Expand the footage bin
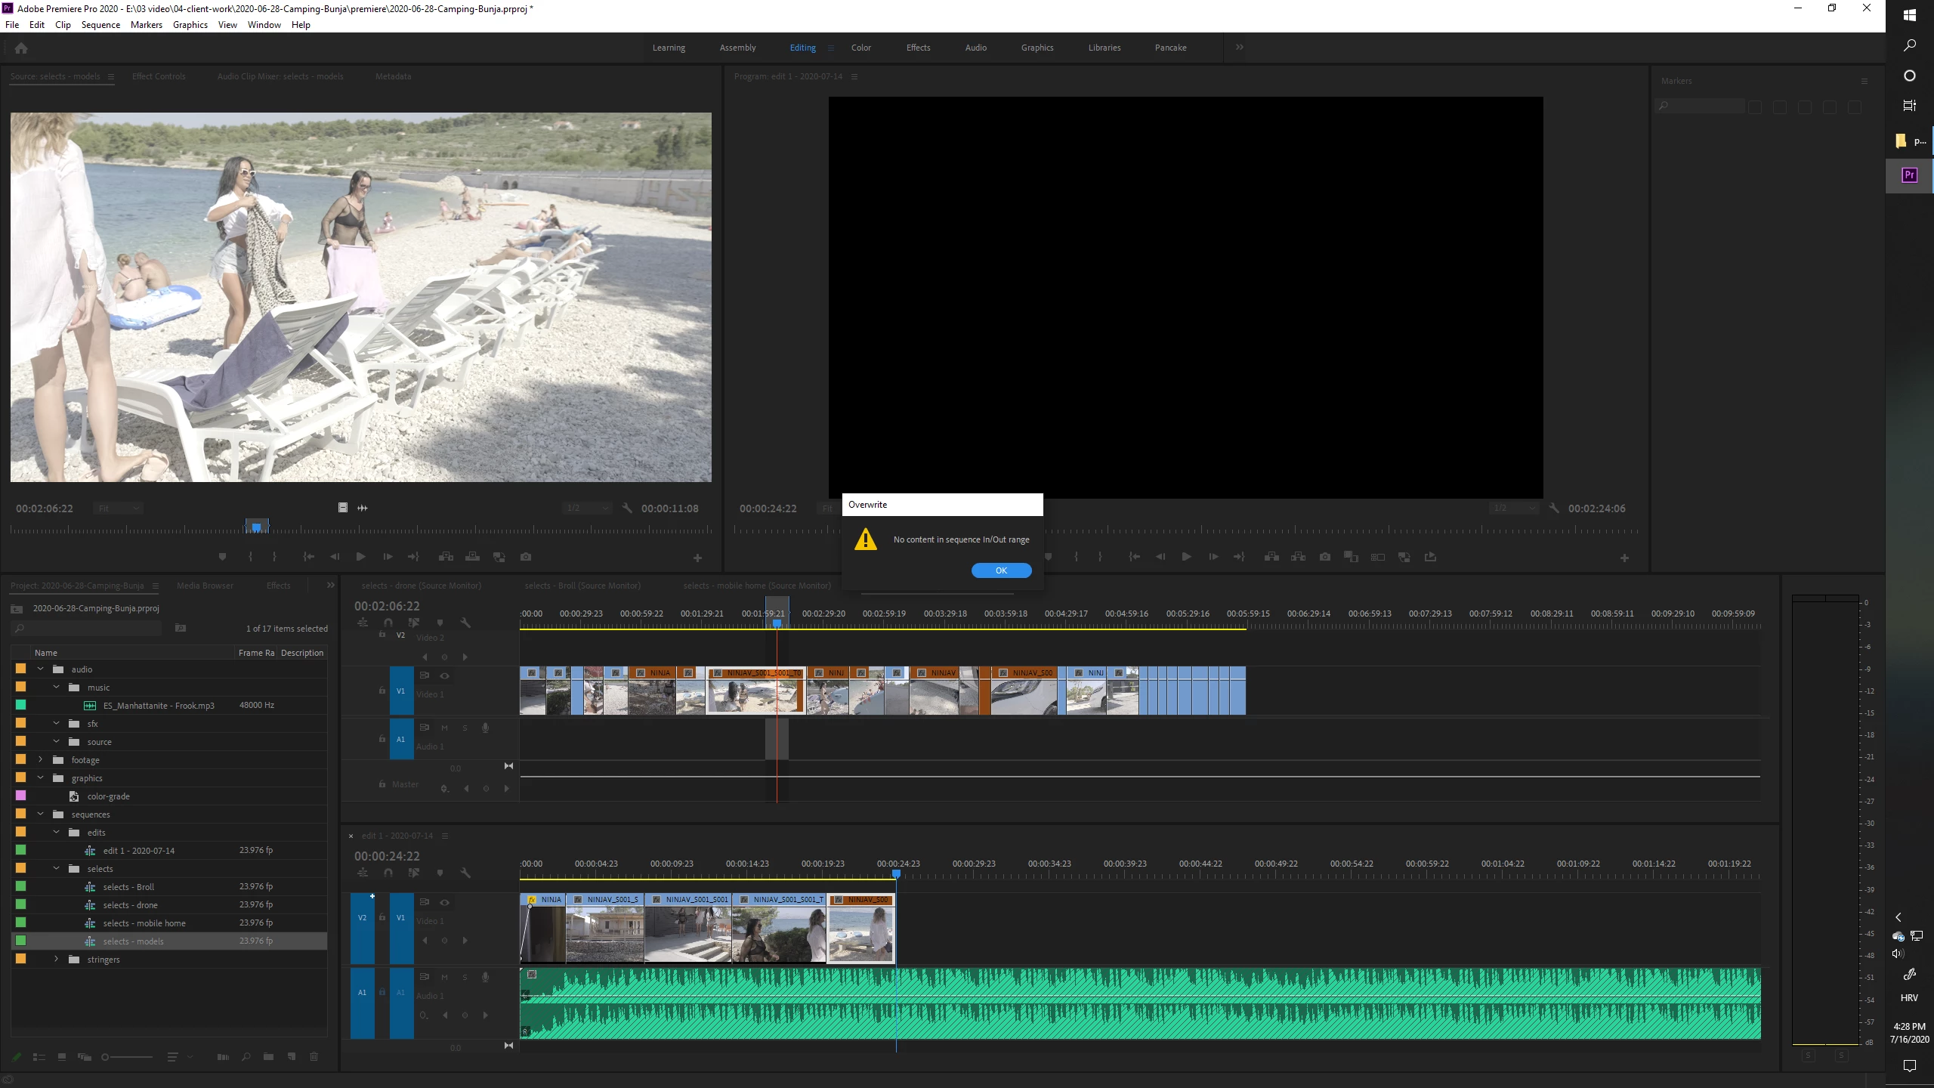The width and height of the screenshot is (1934, 1088). pyautogui.click(x=41, y=760)
